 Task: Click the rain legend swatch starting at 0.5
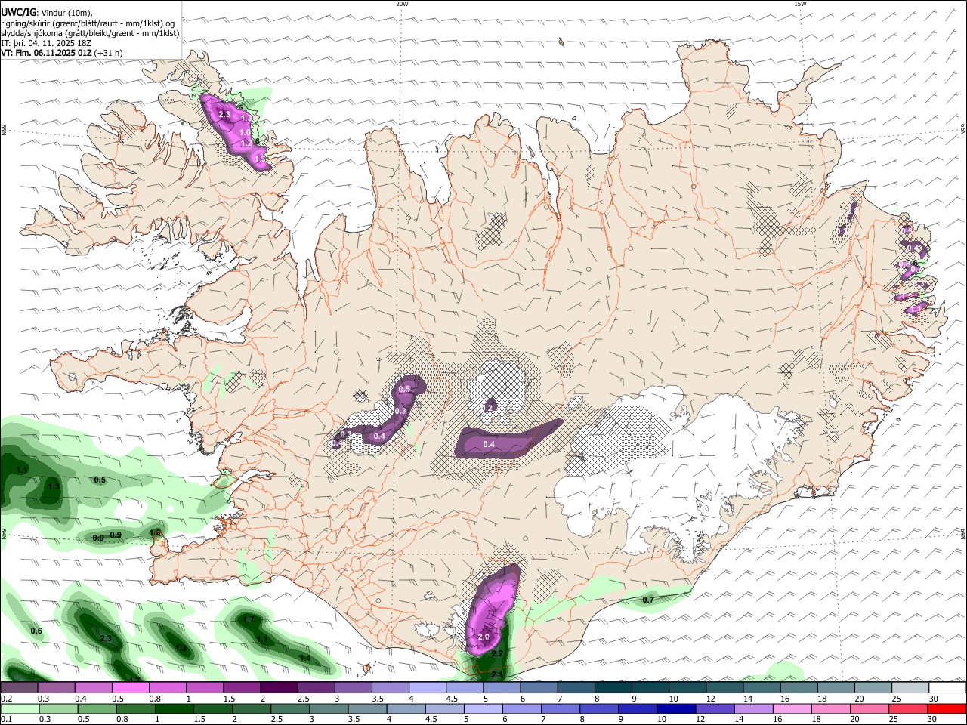[97, 708]
